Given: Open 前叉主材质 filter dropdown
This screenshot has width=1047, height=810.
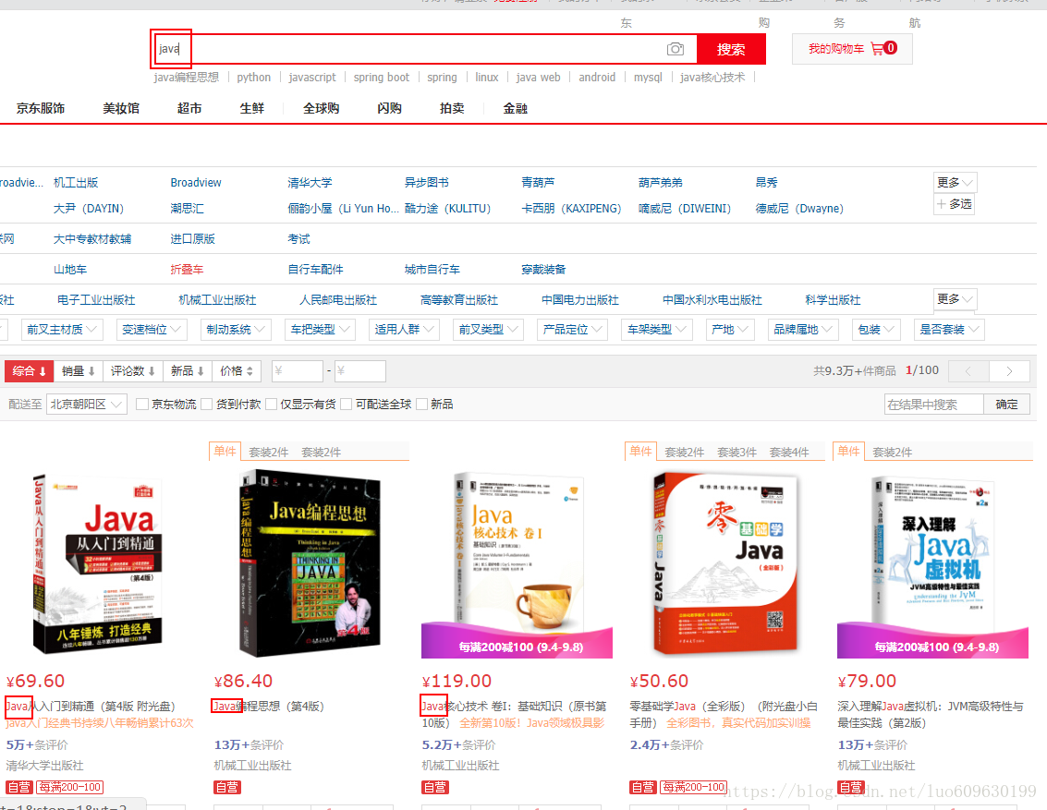Looking at the screenshot, I should click(x=61, y=330).
